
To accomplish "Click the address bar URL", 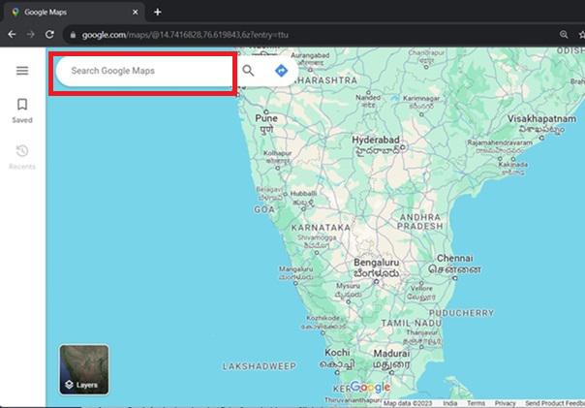I will [x=185, y=35].
